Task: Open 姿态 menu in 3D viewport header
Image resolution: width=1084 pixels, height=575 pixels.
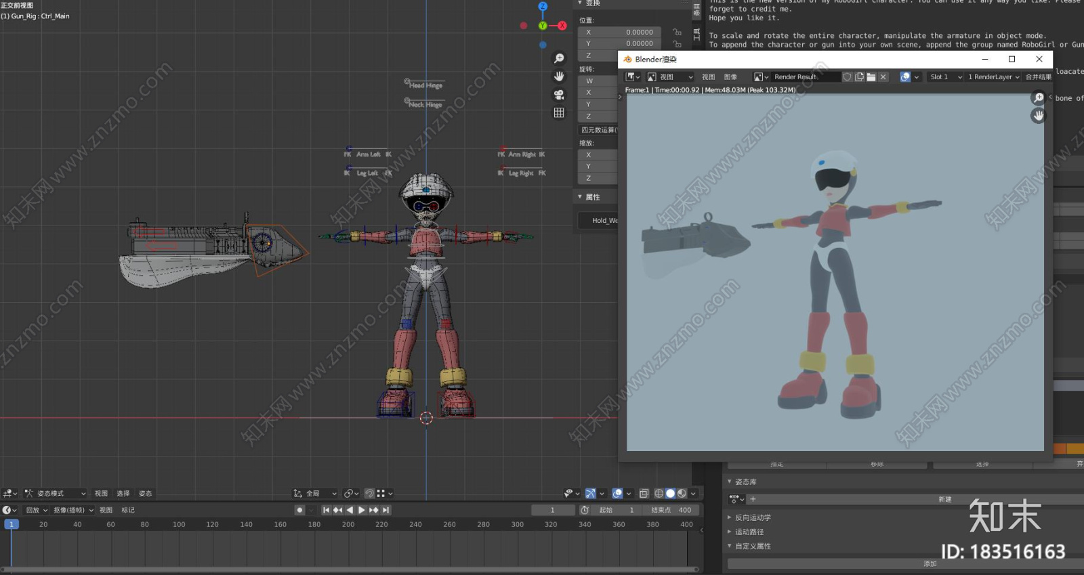Action: pos(145,494)
